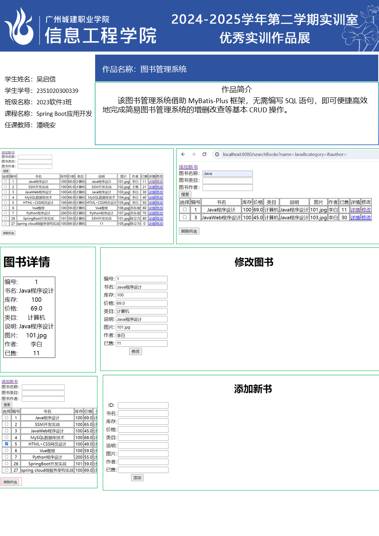
Task: Open 详情 link for book 1 in search results
Action: point(355,210)
